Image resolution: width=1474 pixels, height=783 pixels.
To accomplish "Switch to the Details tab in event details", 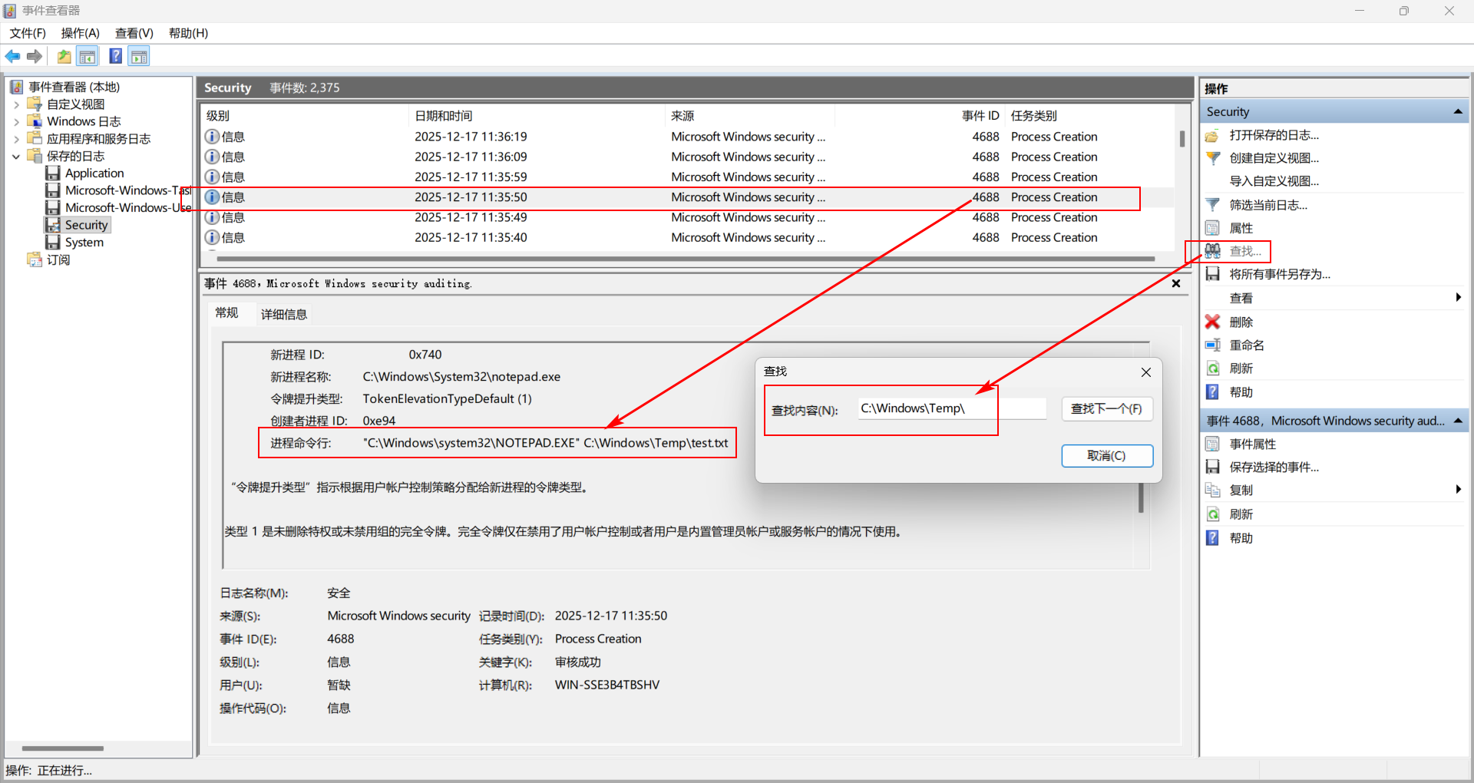I will (x=284, y=315).
